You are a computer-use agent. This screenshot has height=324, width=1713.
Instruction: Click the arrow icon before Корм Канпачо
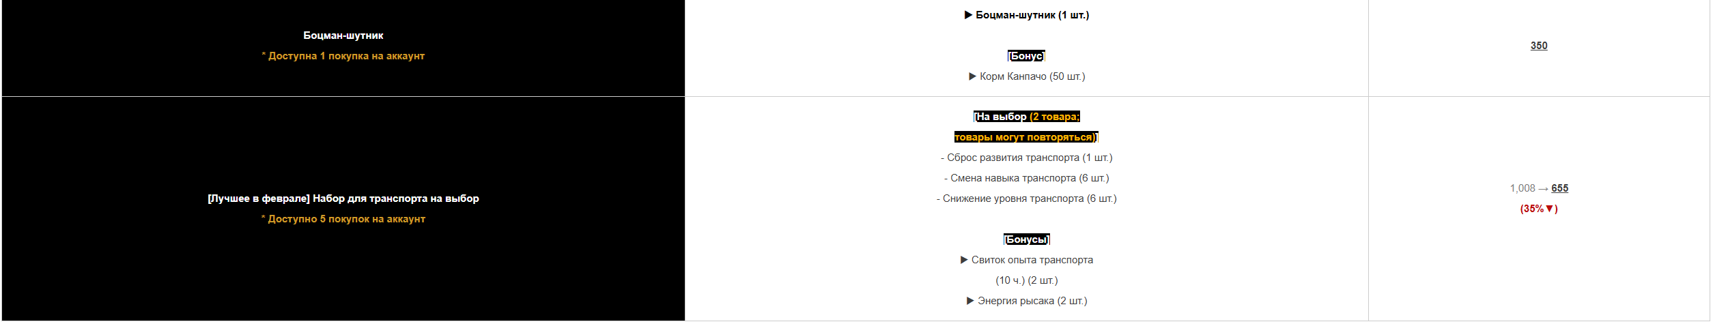click(x=972, y=76)
